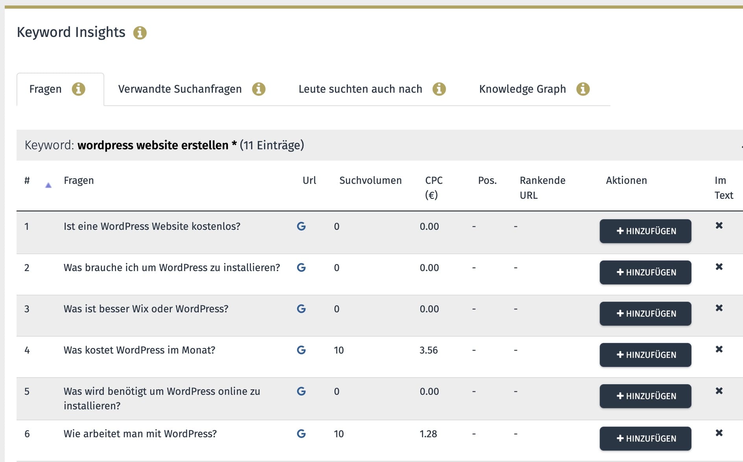This screenshot has width=743, height=462.
Task: Click the Aktionen column header
Action: pos(626,181)
